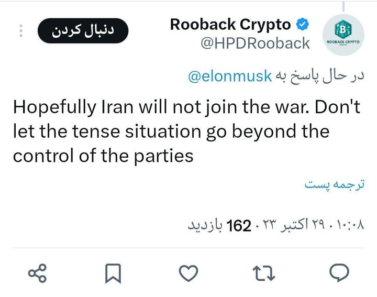Repost the tweet using the retweet icon
Image resolution: width=377 pixels, height=297 pixels.
(264, 273)
